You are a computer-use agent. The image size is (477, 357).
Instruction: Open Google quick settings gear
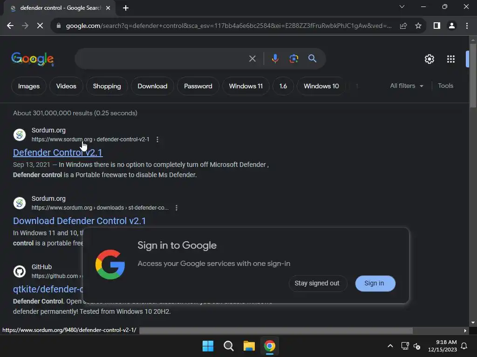(x=429, y=59)
